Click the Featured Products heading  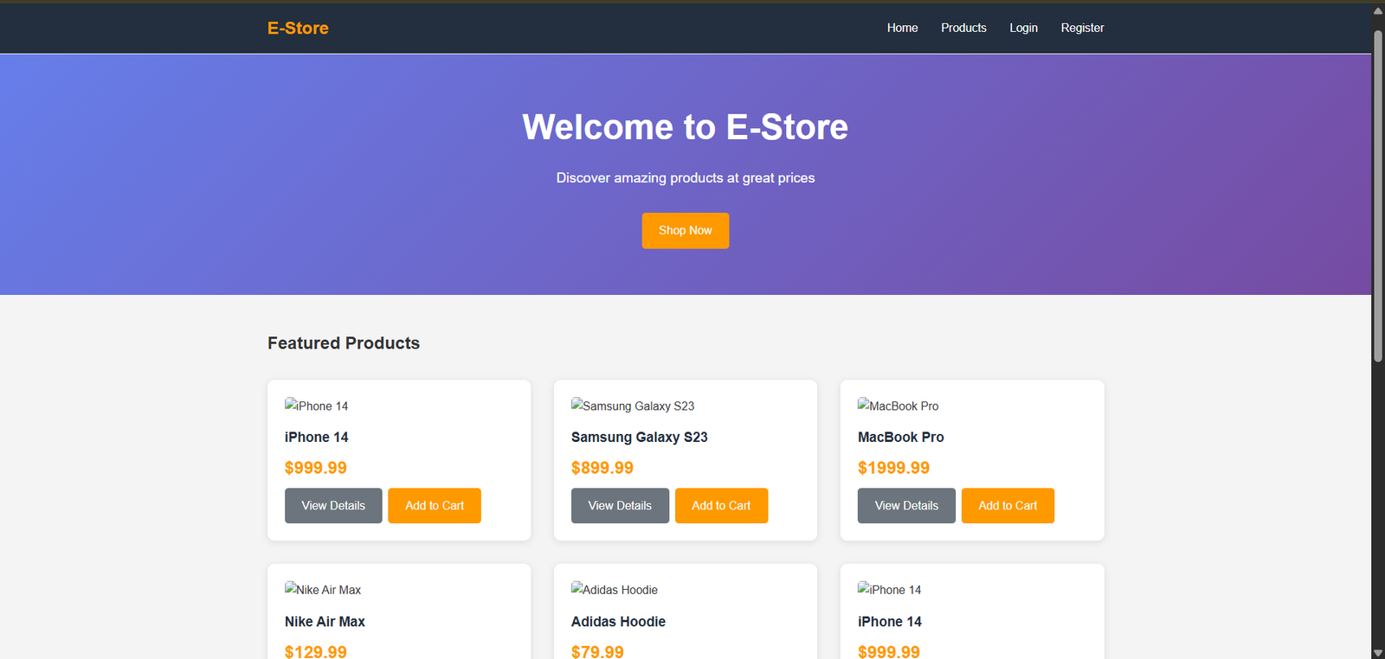[x=344, y=342]
